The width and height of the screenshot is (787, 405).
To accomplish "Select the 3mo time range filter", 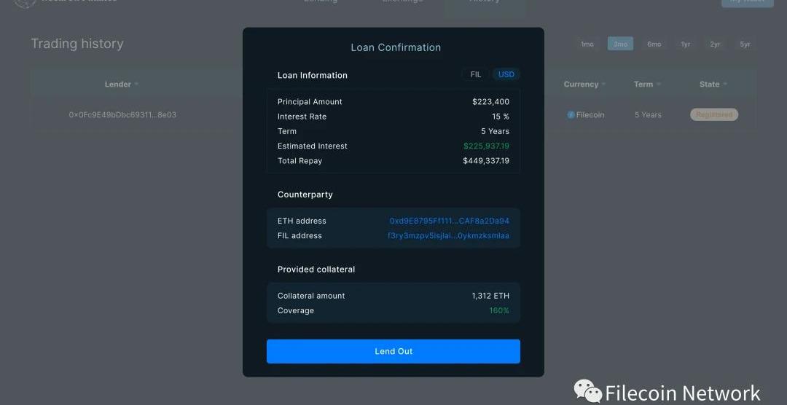I will click(x=620, y=44).
